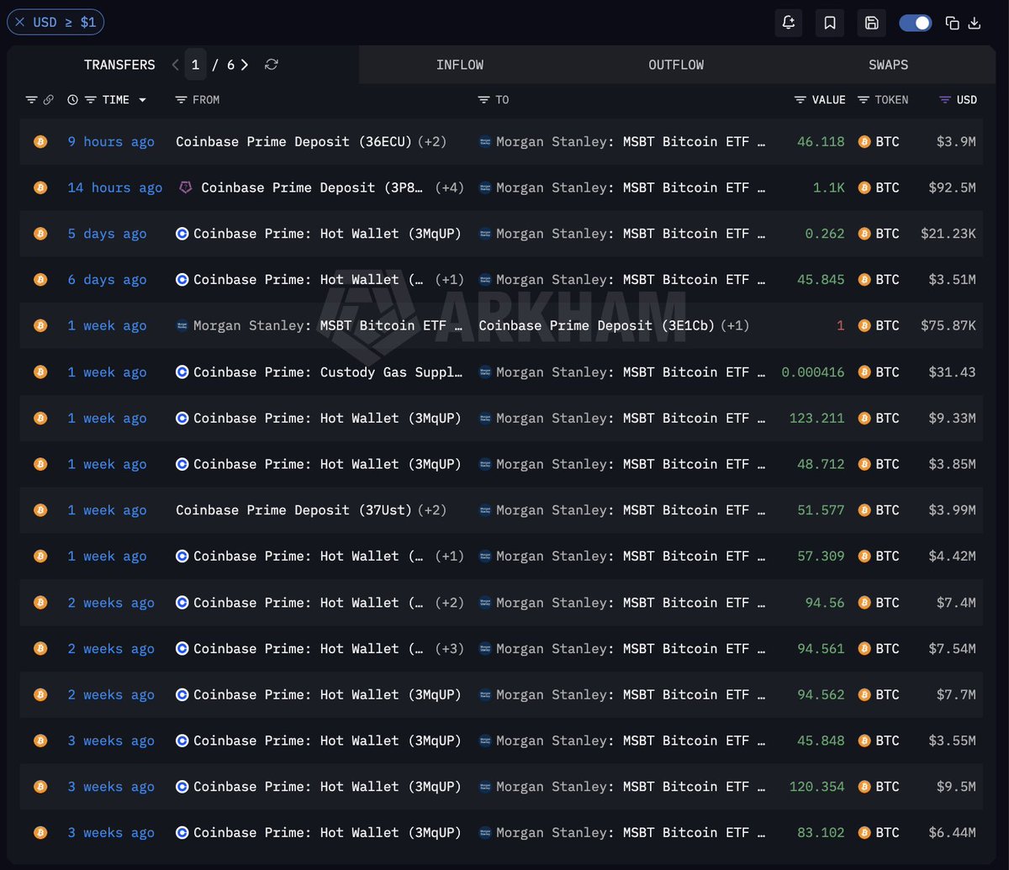Click Bitcoin row icon in the $6.44M row
This screenshot has height=870, width=1009.
[40, 833]
